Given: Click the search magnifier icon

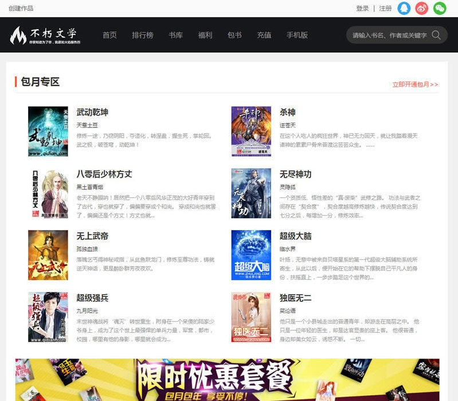Looking at the screenshot, I should (436, 35).
